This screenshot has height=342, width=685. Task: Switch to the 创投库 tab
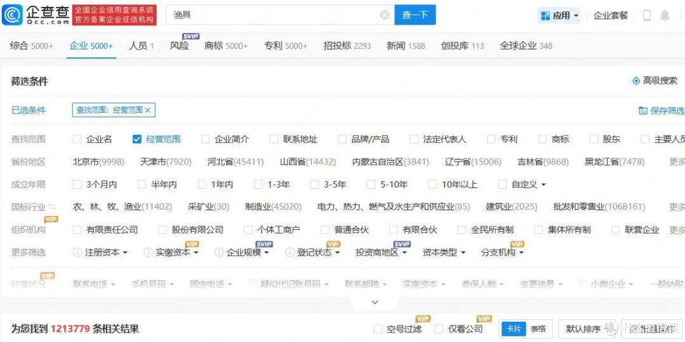pos(462,46)
